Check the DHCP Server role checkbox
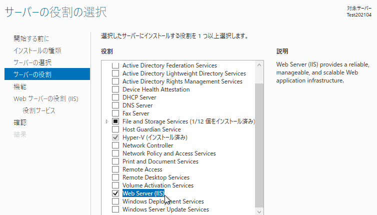The height and width of the screenshot is (215, 377). point(115,97)
